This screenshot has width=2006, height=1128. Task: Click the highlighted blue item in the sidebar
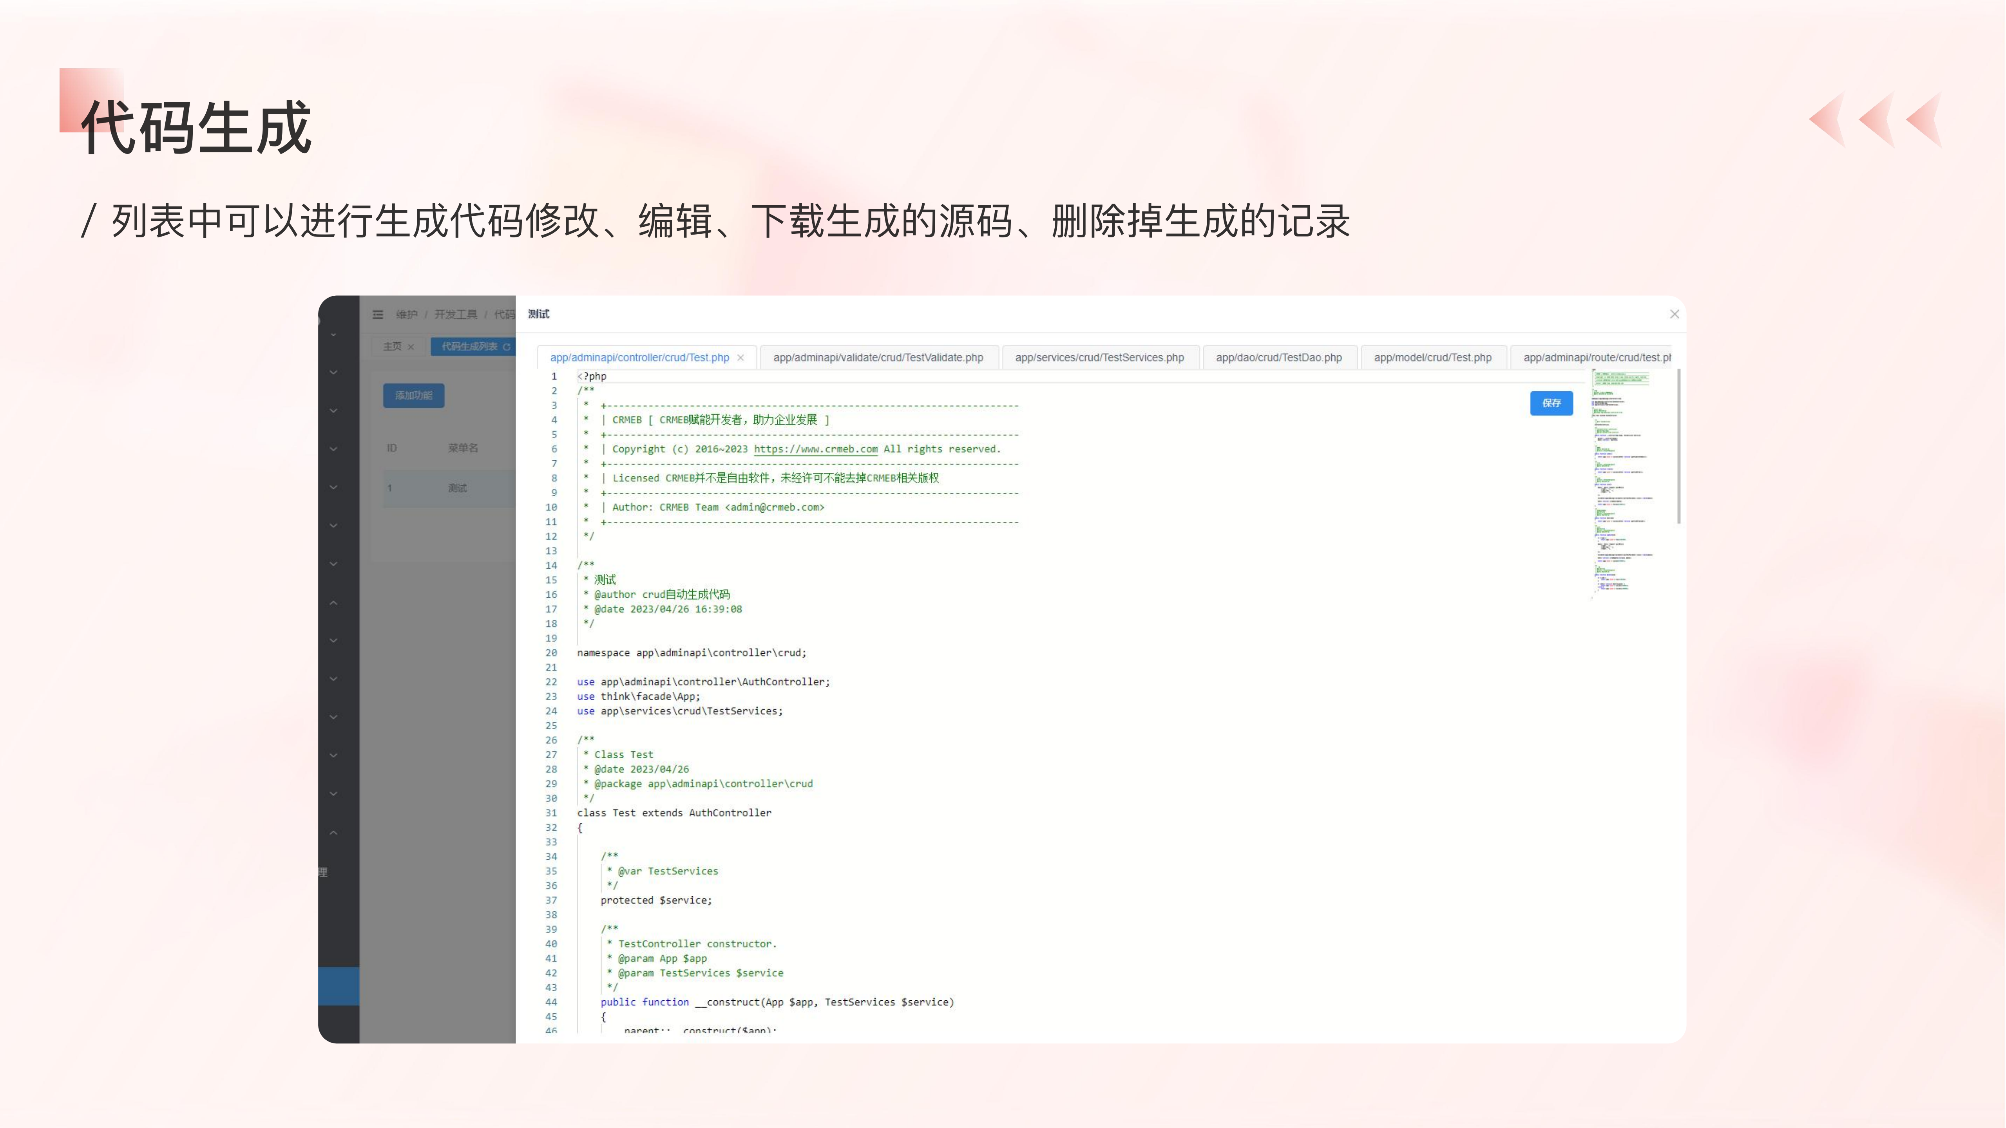339,986
